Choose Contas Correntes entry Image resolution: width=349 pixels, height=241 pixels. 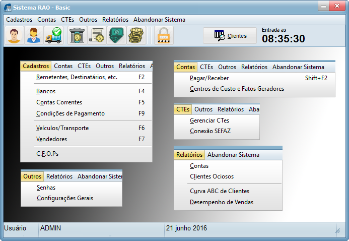(x=86, y=102)
